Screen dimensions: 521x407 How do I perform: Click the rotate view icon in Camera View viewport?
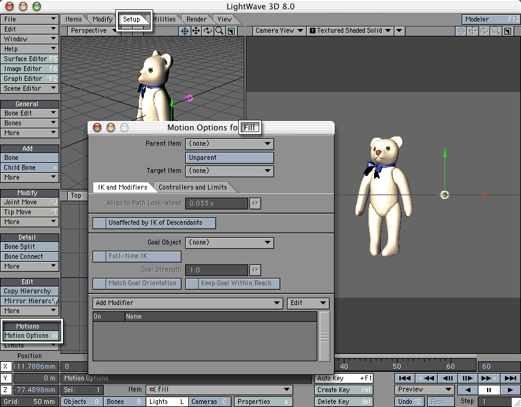pos(484,31)
